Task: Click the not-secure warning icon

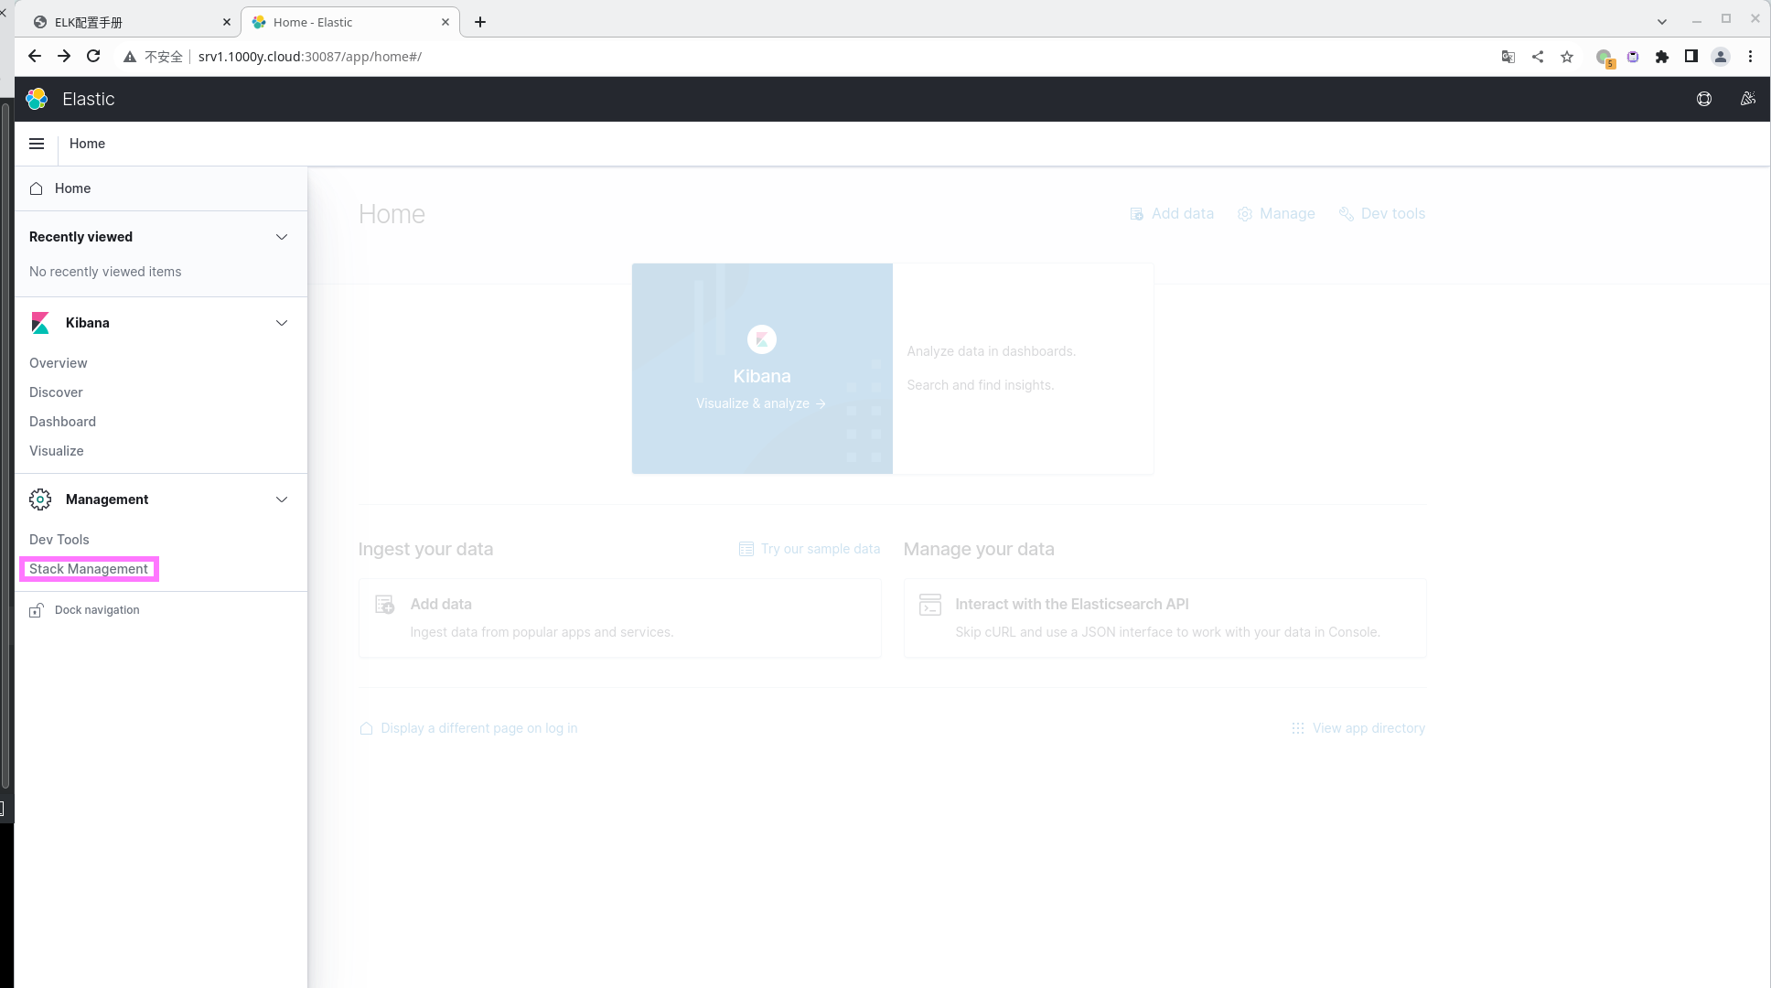Action: (130, 57)
